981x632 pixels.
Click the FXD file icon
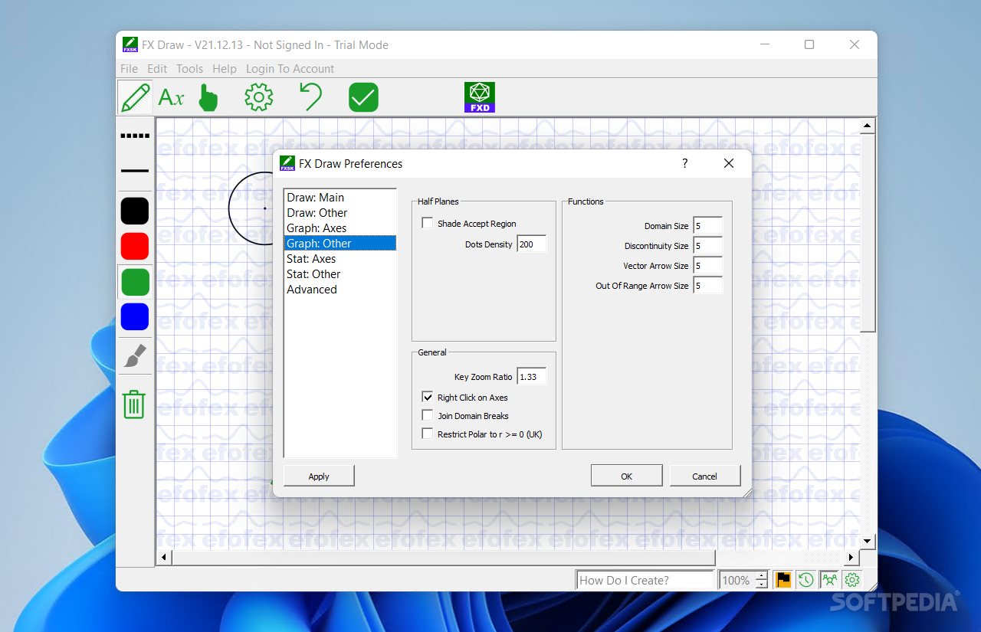[480, 97]
